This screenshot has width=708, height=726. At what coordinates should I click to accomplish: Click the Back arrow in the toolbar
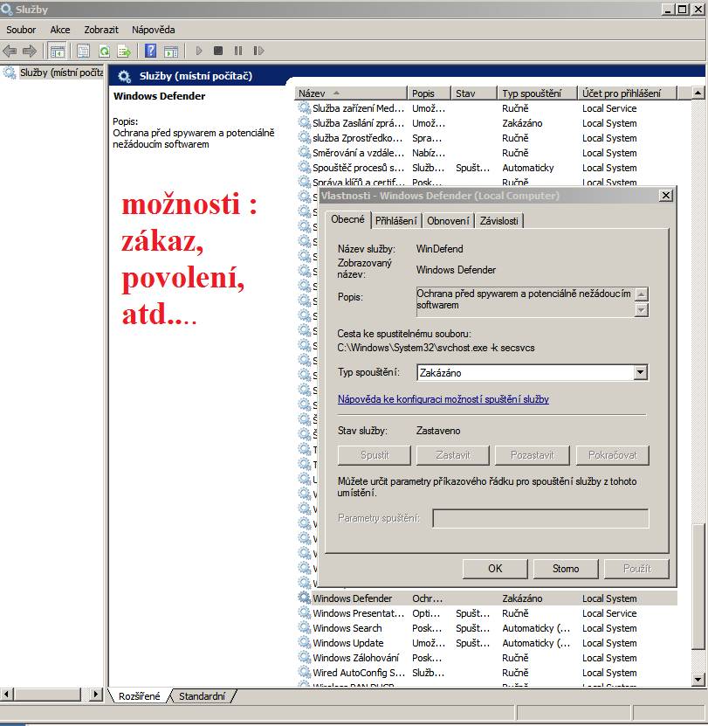tap(10, 51)
